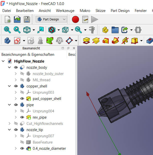Screen dimensions: 153x155
Task: Create a group folder icon
Action: (x=115, y=30)
